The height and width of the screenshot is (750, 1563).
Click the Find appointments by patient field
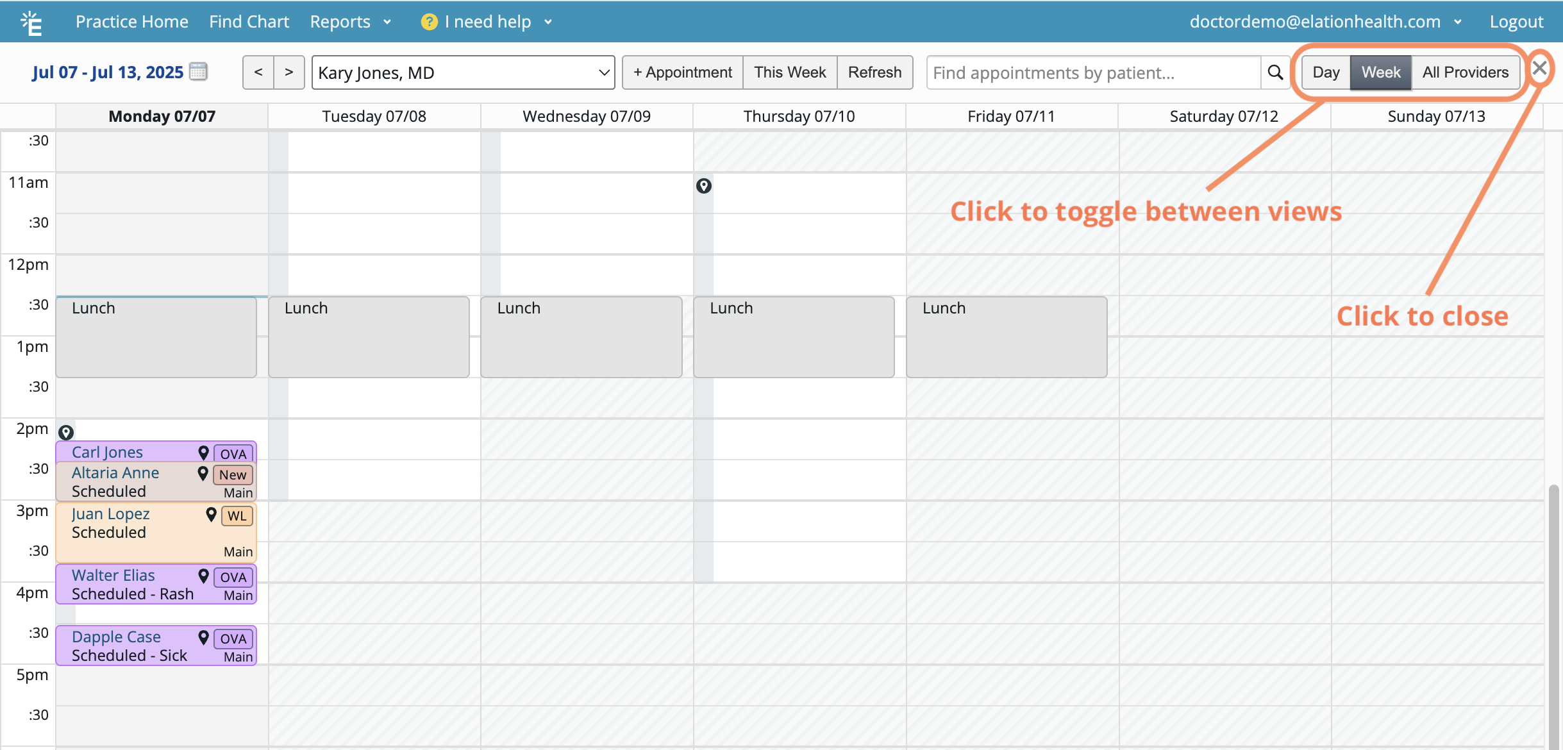(x=1093, y=72)
